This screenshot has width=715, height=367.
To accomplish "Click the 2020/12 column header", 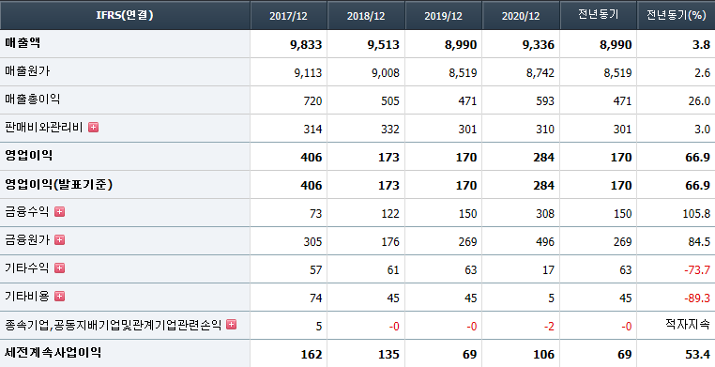I will pyautogui.click(x=521, y=15).
